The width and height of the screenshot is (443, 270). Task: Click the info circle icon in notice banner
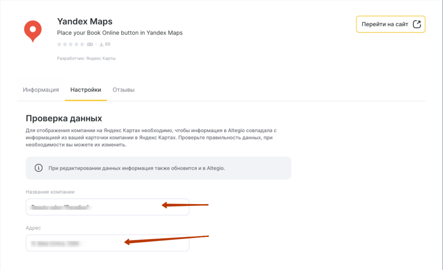[39, 168]
